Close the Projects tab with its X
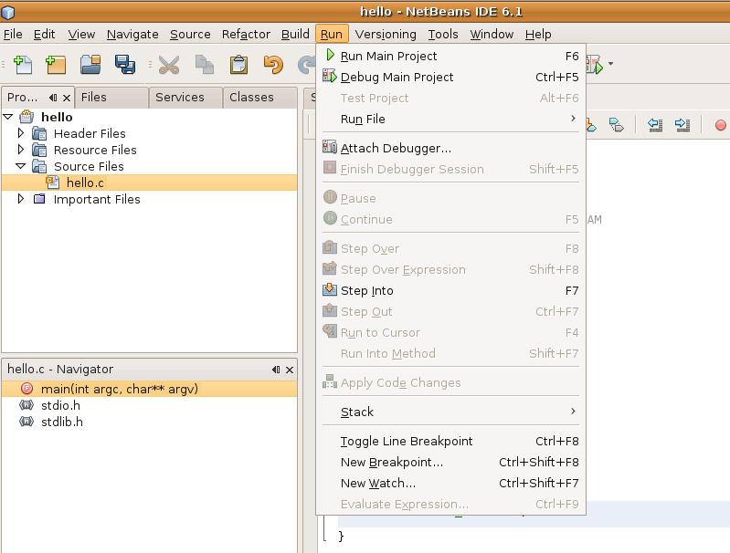 click(67, 98)
